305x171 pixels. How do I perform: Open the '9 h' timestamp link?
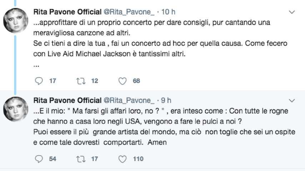coord(166,100)
